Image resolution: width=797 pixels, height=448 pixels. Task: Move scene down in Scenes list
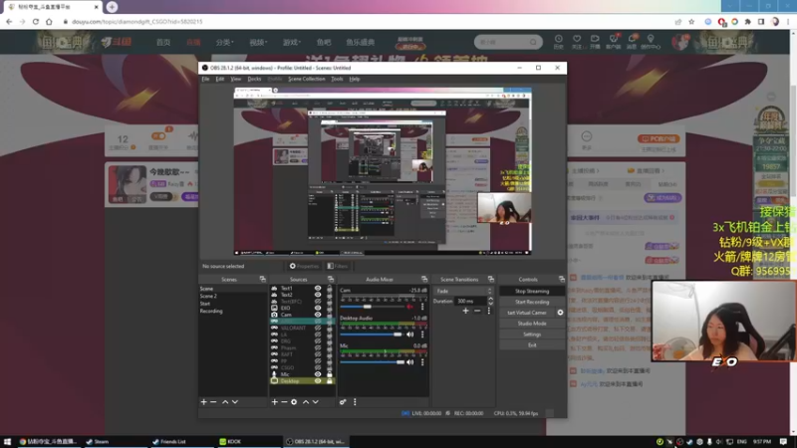pos(235,402)
